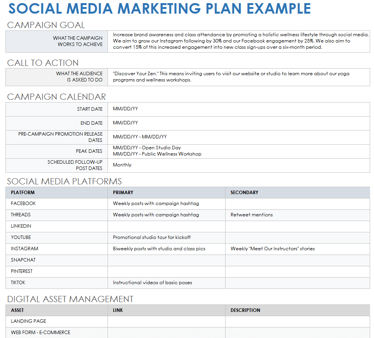Click Instagram's "Meet Our Instructors" stories cell
Screen dimensions: 374x338
pyautogui.click(x=297, y=249)
